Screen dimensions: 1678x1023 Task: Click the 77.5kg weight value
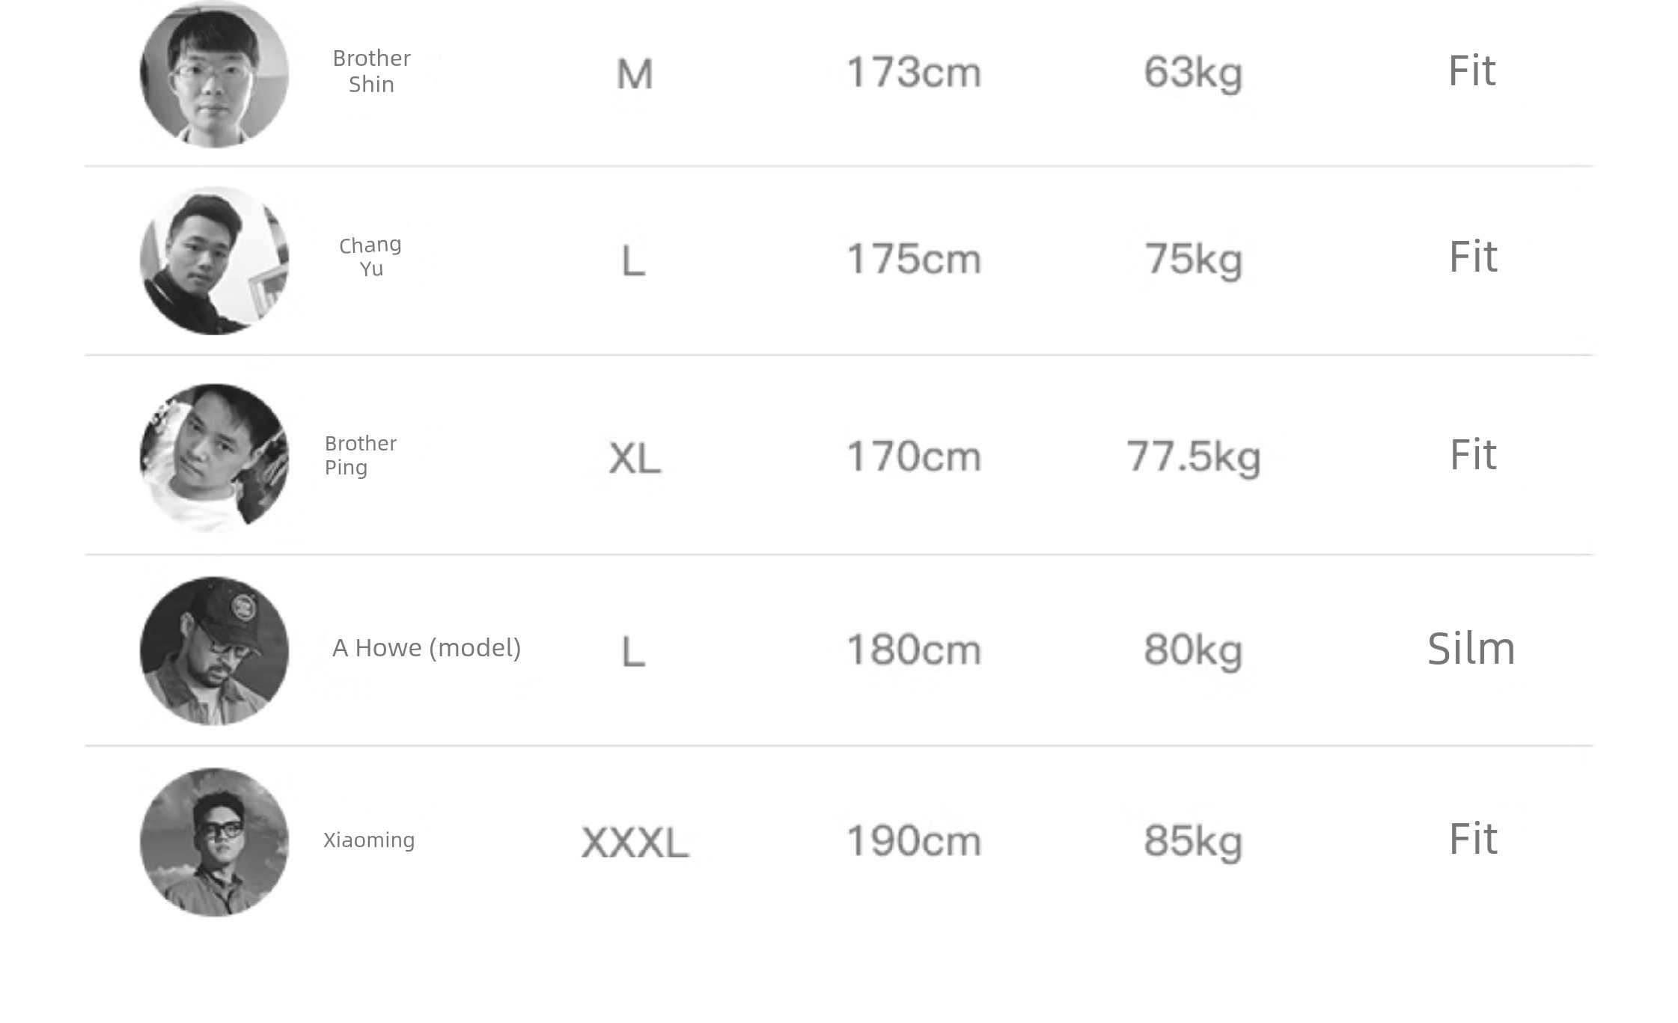1194,456
